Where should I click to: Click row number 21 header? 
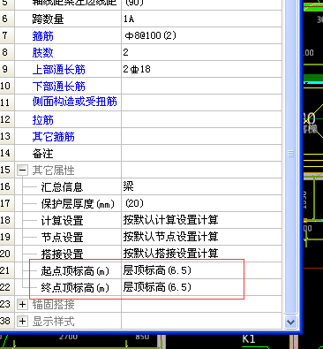(7, 270)
